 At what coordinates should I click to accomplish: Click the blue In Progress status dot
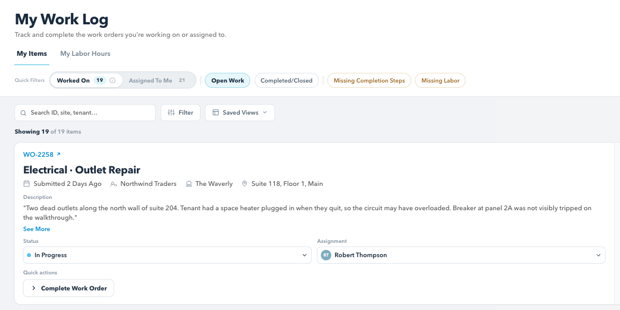[29, 255]
